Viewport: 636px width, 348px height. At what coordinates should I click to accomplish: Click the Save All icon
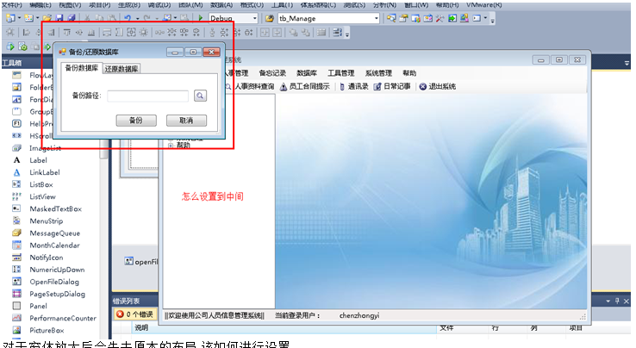click(72, 18)
